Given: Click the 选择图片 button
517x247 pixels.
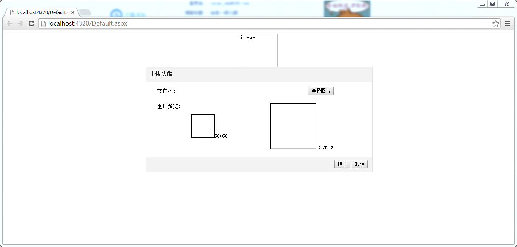Looking at the screenshot, I should point(321,91).
